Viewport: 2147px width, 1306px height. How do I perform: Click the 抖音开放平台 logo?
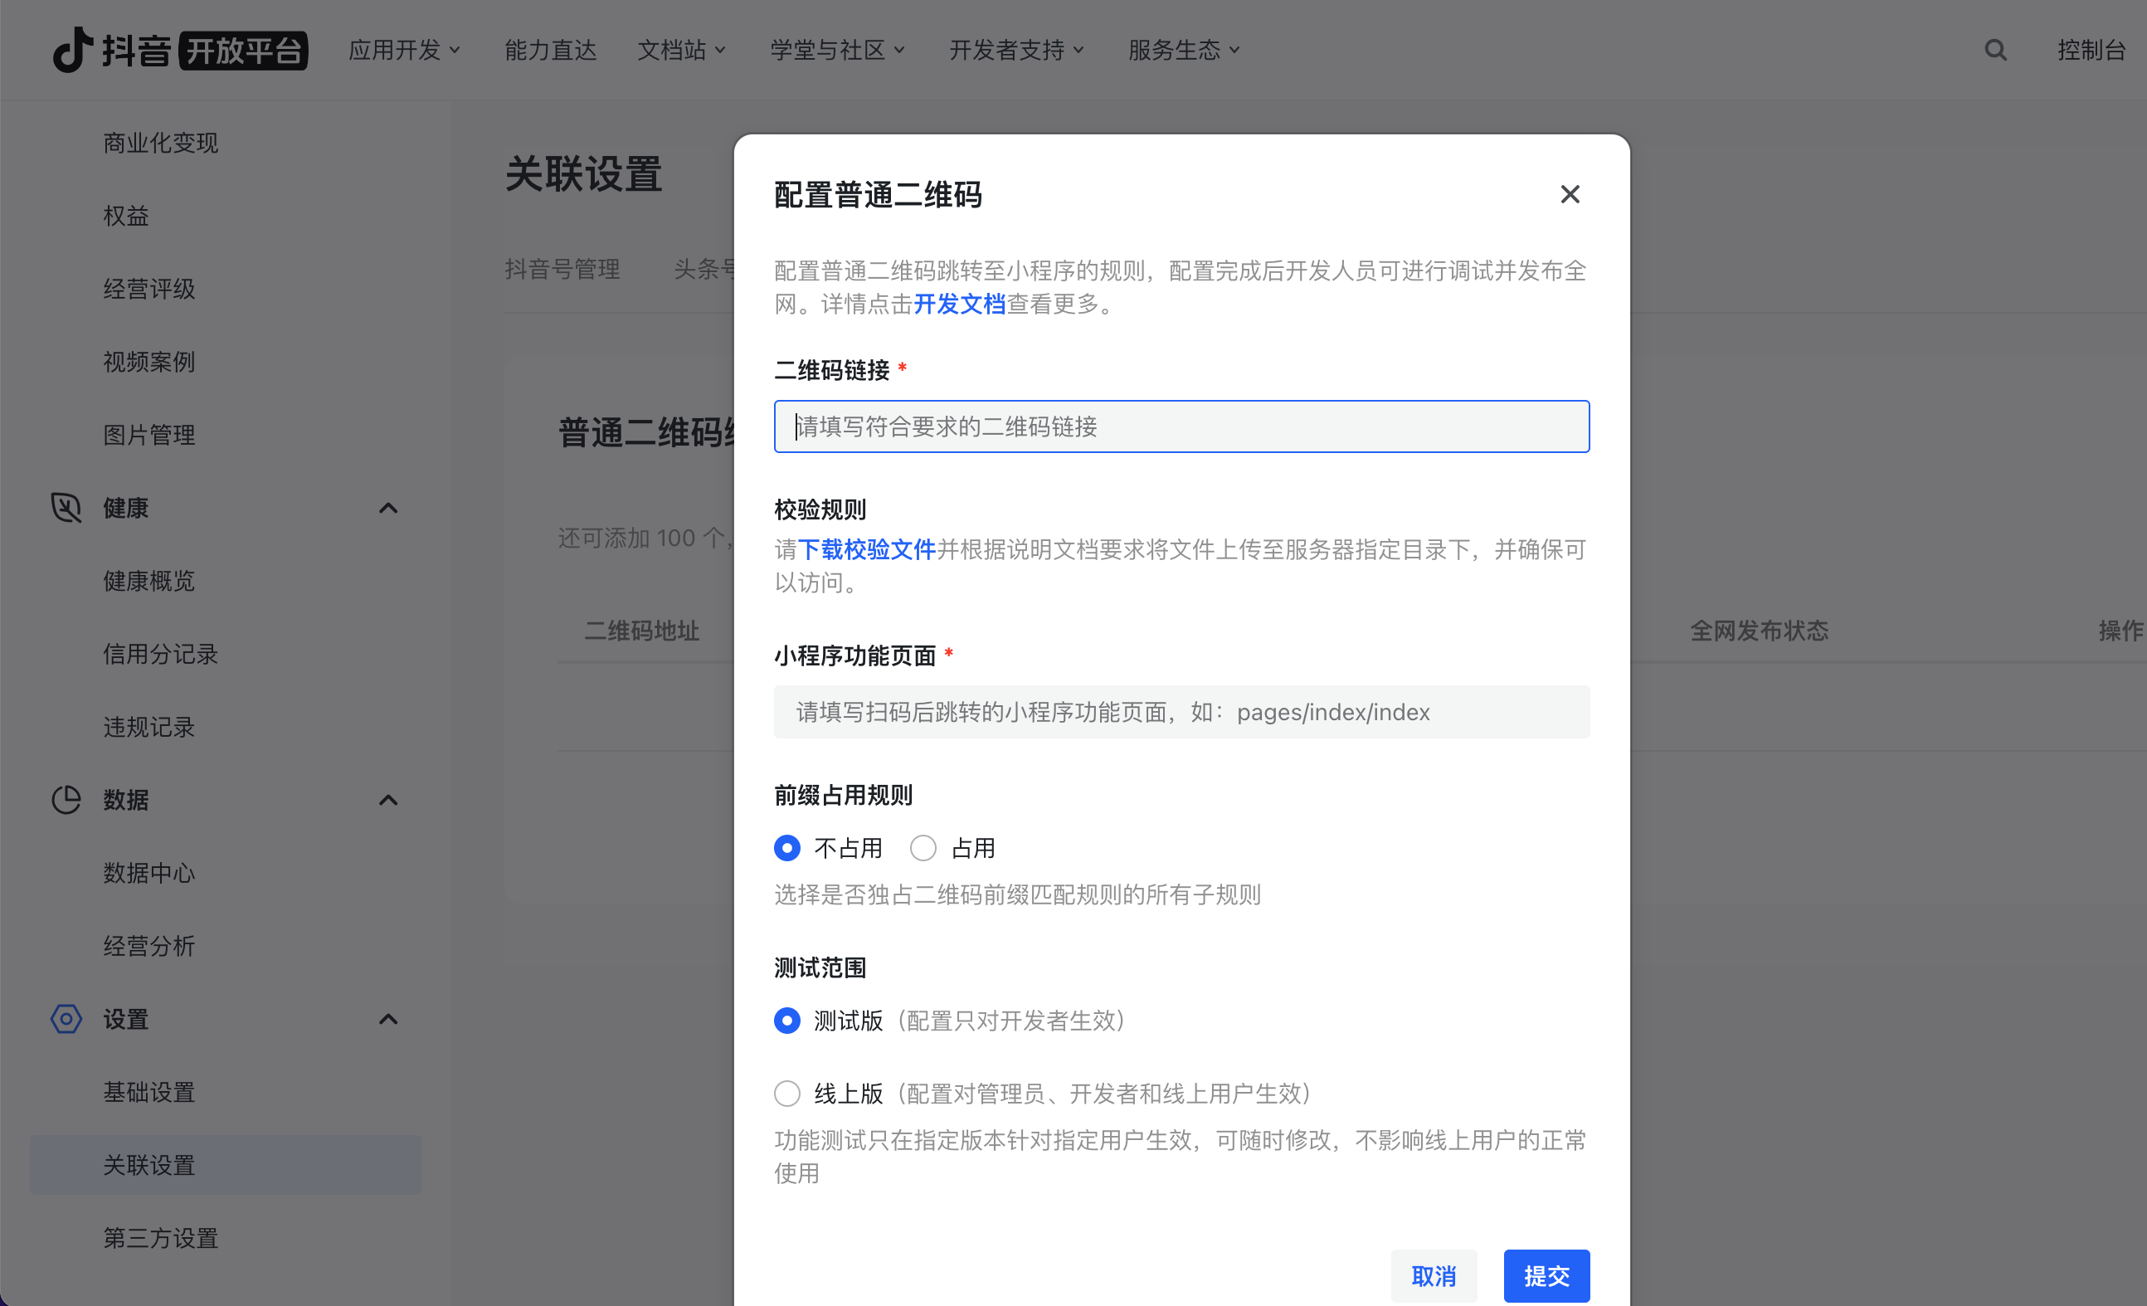tap(178, 50)
